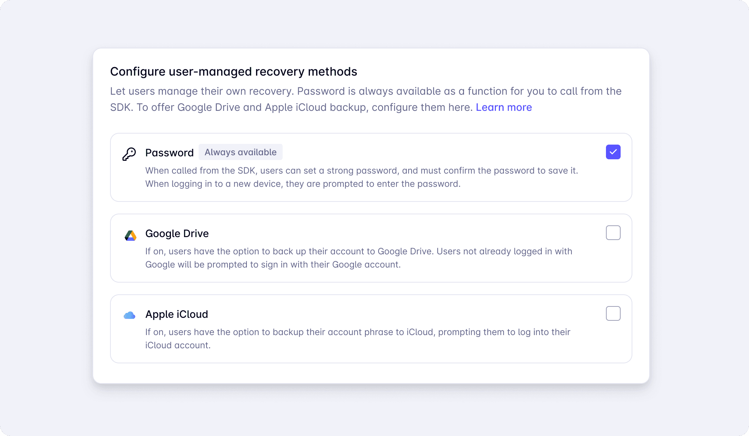Open the Learn more link
Viewport: 749px width, 436px height.
click(504, 107)
